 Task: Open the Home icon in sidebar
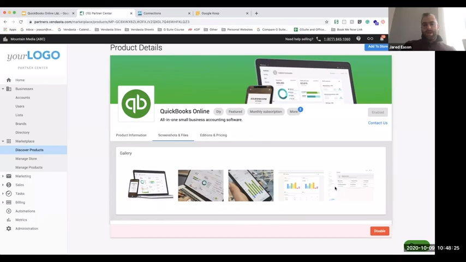[x=9, y=80]
